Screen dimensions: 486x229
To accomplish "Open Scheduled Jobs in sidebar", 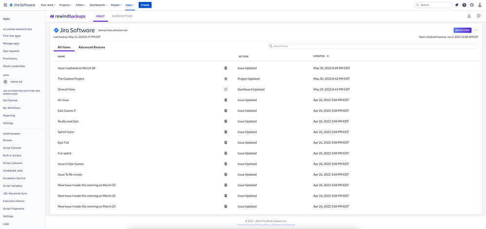I will coord(13,171).
